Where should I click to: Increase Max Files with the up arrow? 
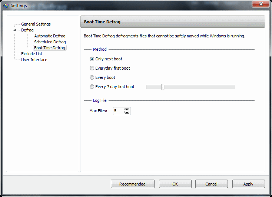(x=127, y=110)
